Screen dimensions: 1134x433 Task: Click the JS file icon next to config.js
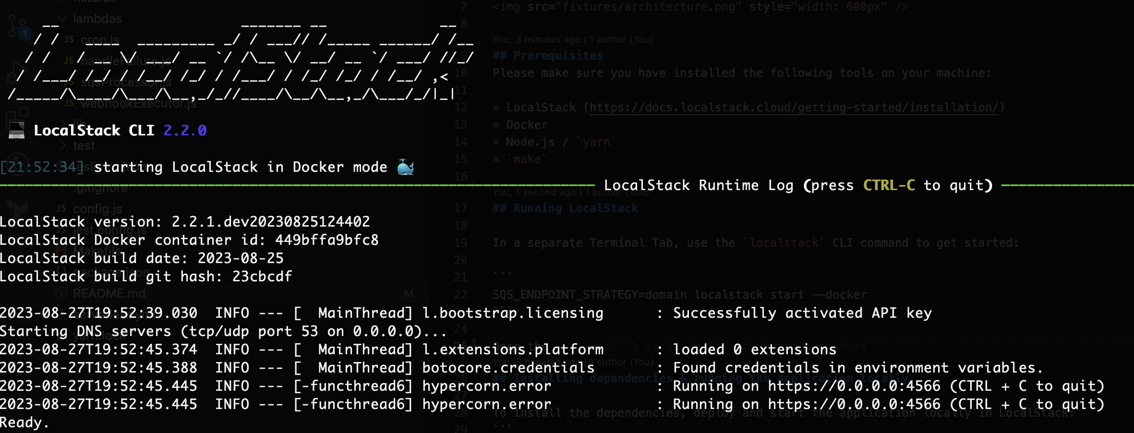point(61,208)
